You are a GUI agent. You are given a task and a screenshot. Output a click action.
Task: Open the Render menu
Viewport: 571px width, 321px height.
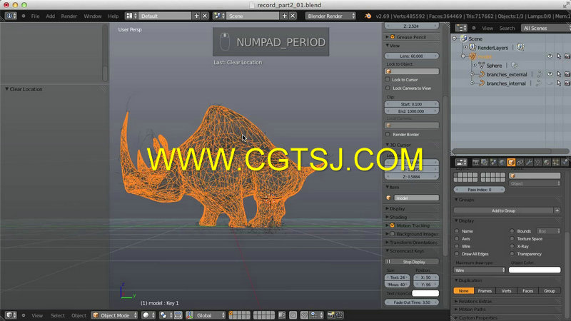(x=69, y=16)
